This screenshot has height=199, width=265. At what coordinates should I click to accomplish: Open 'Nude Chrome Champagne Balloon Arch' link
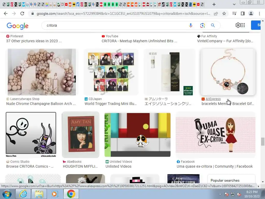(41, 104)
